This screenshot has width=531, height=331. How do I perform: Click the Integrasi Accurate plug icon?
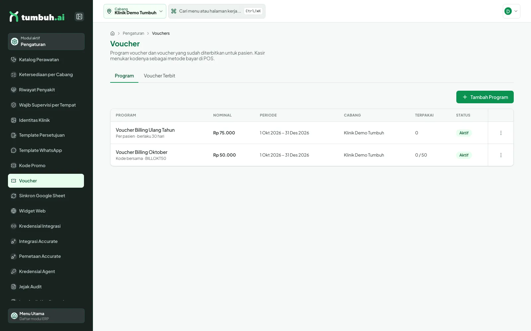tap(14, 241)
